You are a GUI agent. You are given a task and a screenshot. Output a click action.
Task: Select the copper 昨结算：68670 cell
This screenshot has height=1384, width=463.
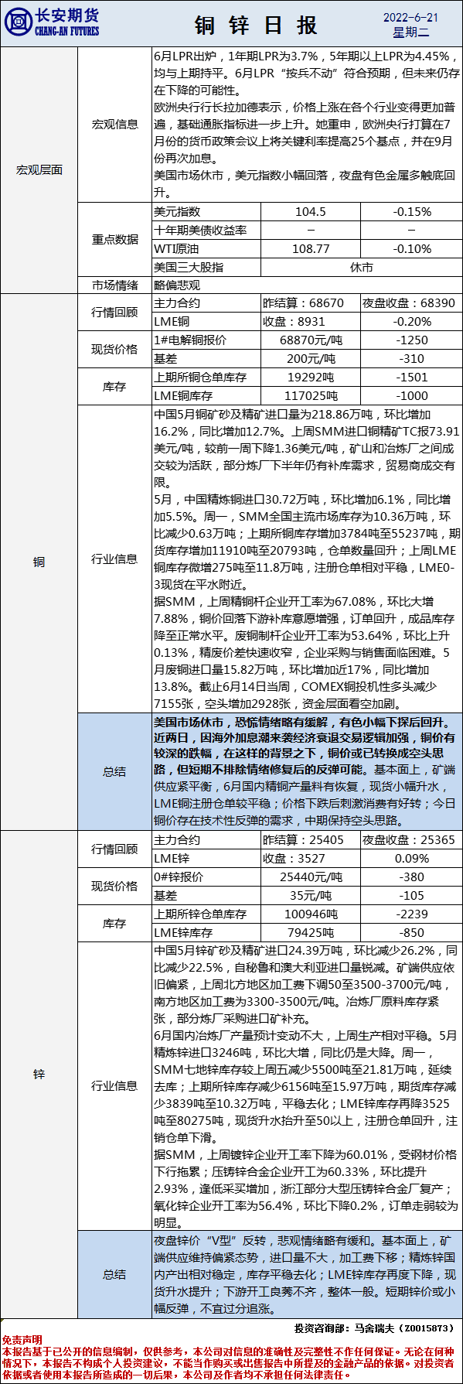[311, 302]
